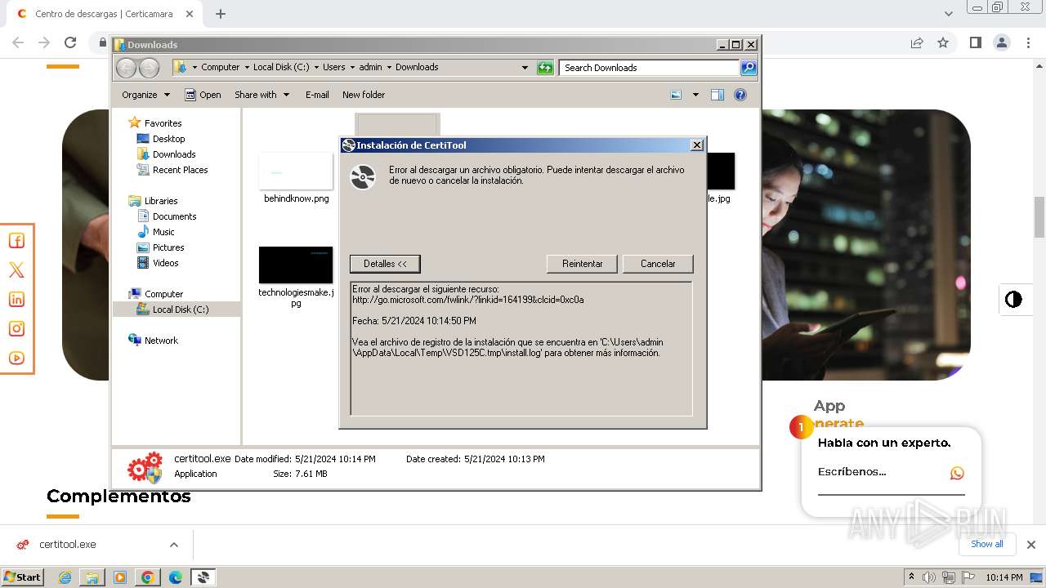
Task: Click the Cancelar button in CertiTool dialog
Action: 658,264
